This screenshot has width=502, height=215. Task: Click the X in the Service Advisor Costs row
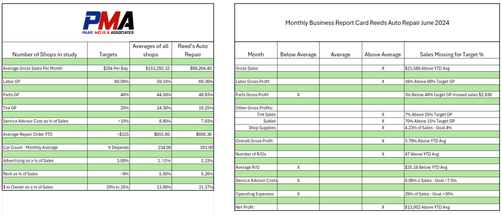pos(299,181)
